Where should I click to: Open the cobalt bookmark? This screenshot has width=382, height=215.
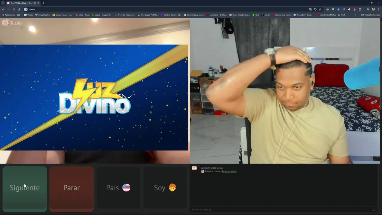[x=265, y=15]
